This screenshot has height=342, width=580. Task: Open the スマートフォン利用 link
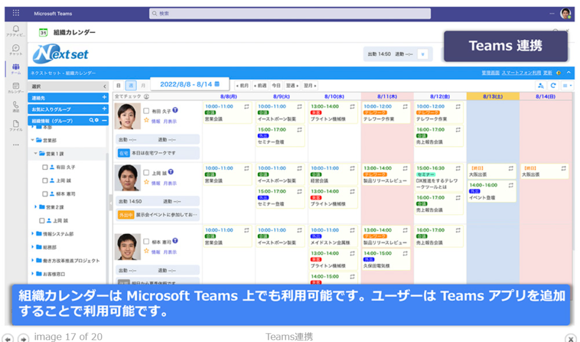[x=521, y=73]
